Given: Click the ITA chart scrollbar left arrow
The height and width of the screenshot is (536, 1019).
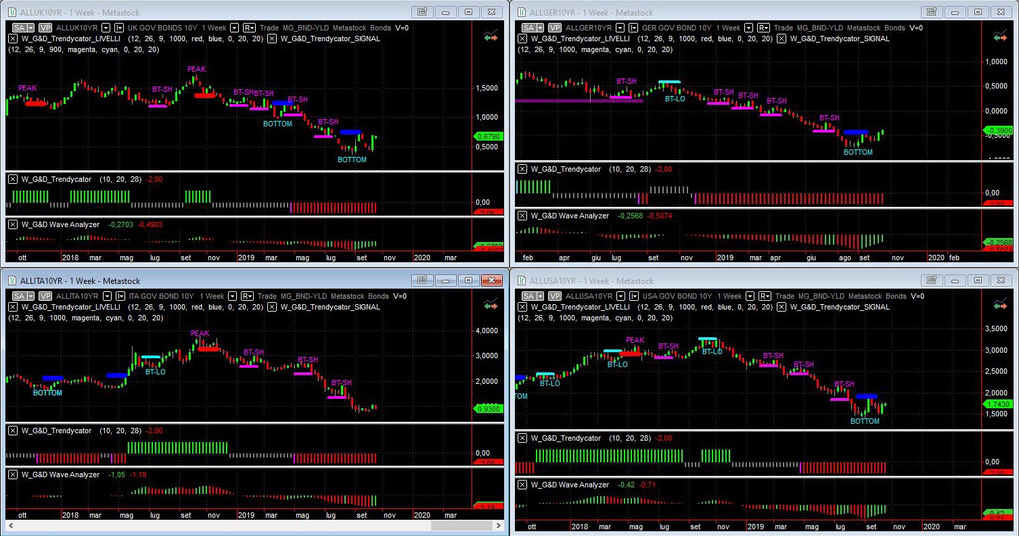Looking at the screenshot, I should [x=10, y=525].
